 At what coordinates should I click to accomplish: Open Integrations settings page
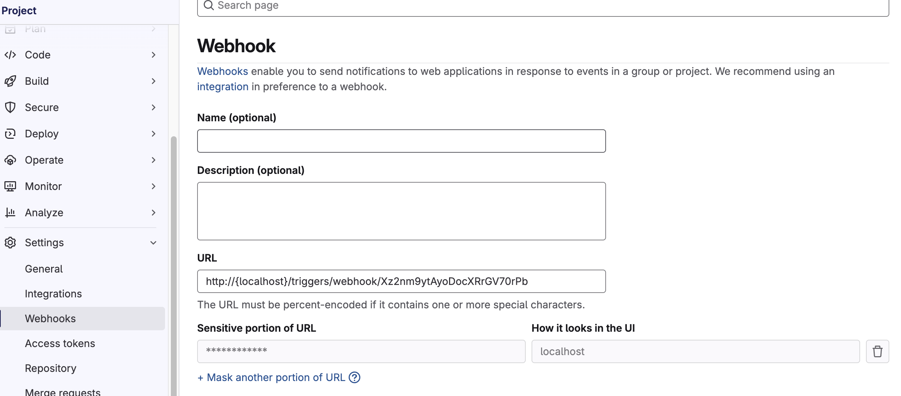point(53,294)
